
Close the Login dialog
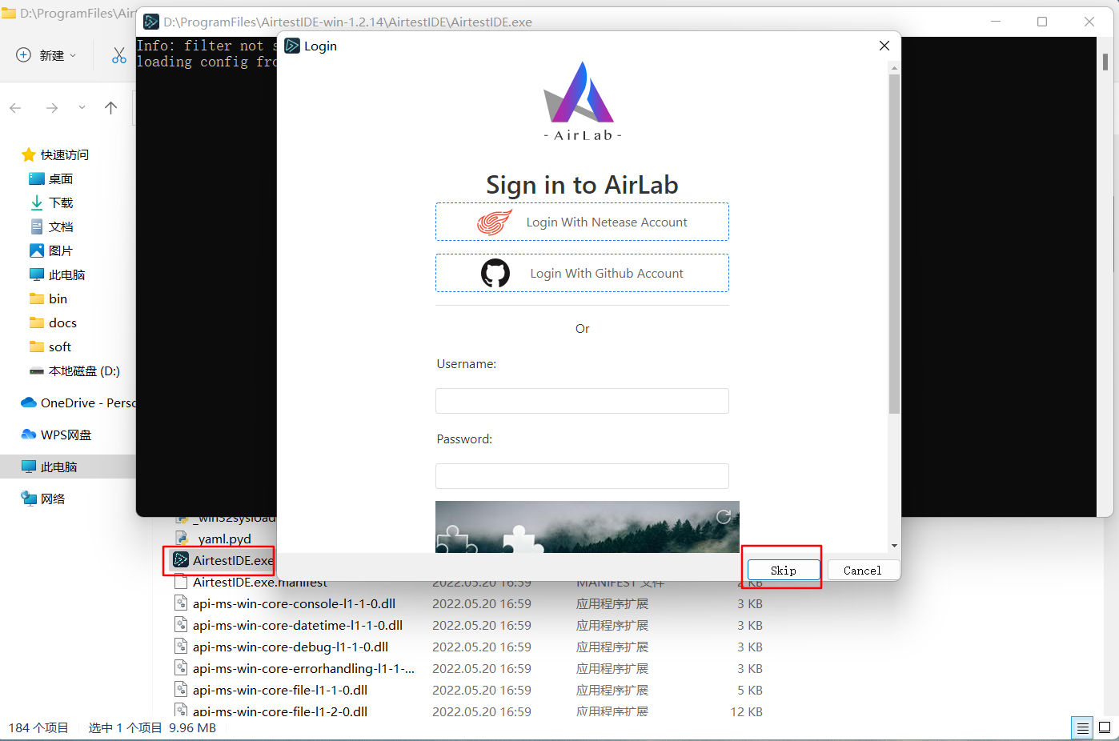(884, 46)
